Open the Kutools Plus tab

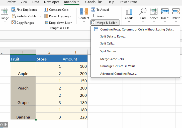point(93,2)
